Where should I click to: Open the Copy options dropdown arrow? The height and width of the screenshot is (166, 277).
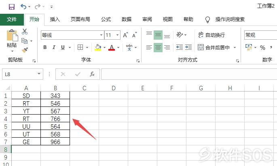point(31,41)
